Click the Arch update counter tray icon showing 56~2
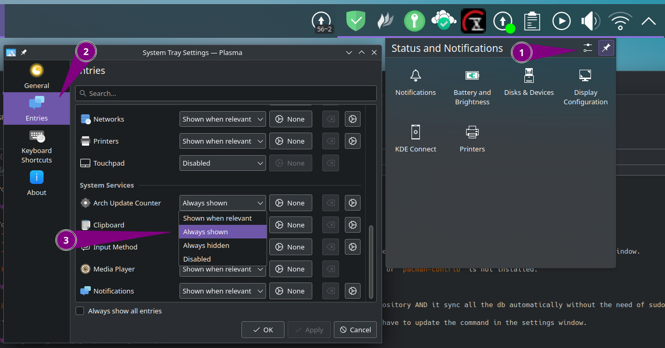 (323, 21)
